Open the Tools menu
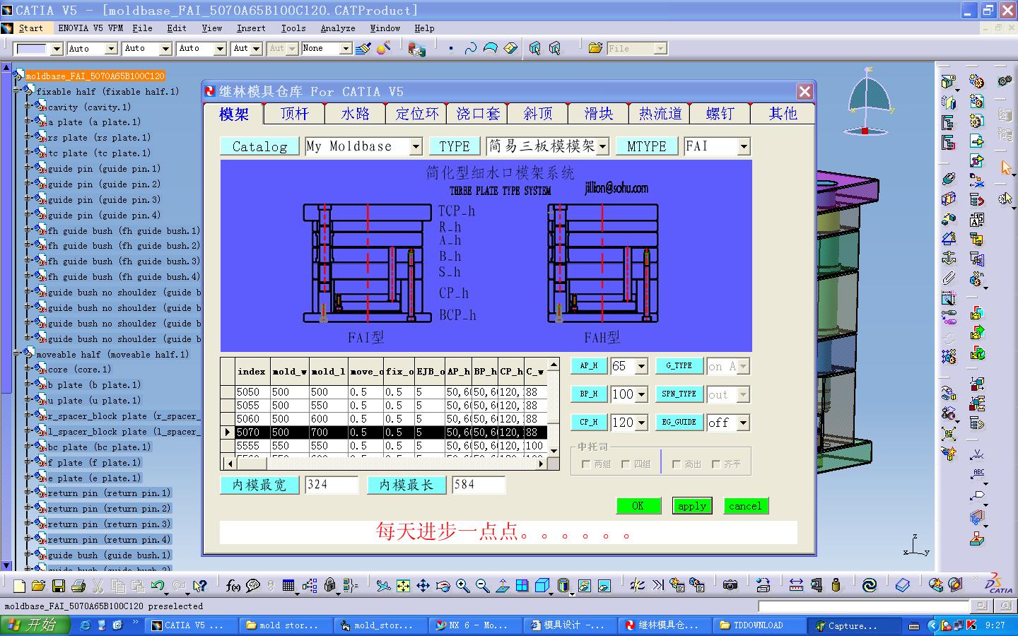This screenshot has width=1018, height=636. [293, 28]
